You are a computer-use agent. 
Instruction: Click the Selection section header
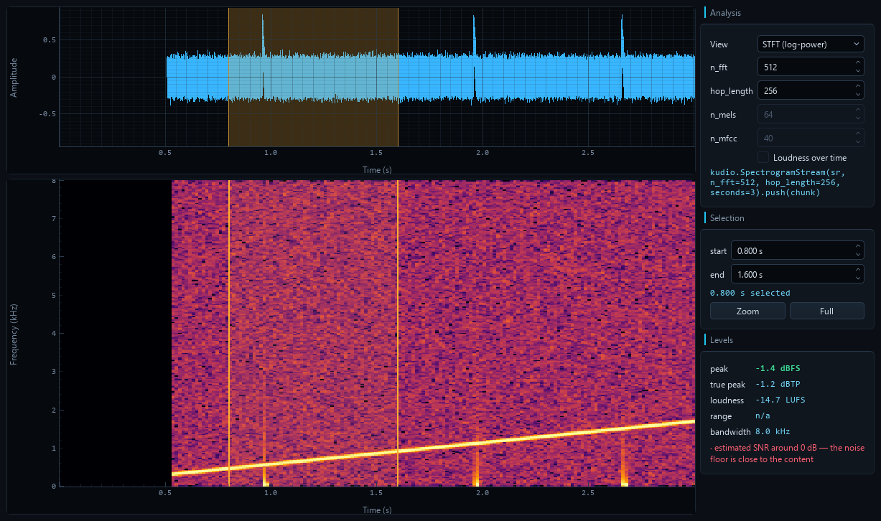tap(727, 218)
